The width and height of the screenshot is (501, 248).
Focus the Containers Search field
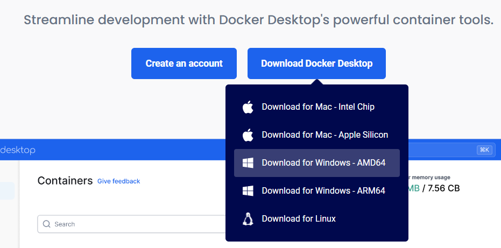(132, 224)
